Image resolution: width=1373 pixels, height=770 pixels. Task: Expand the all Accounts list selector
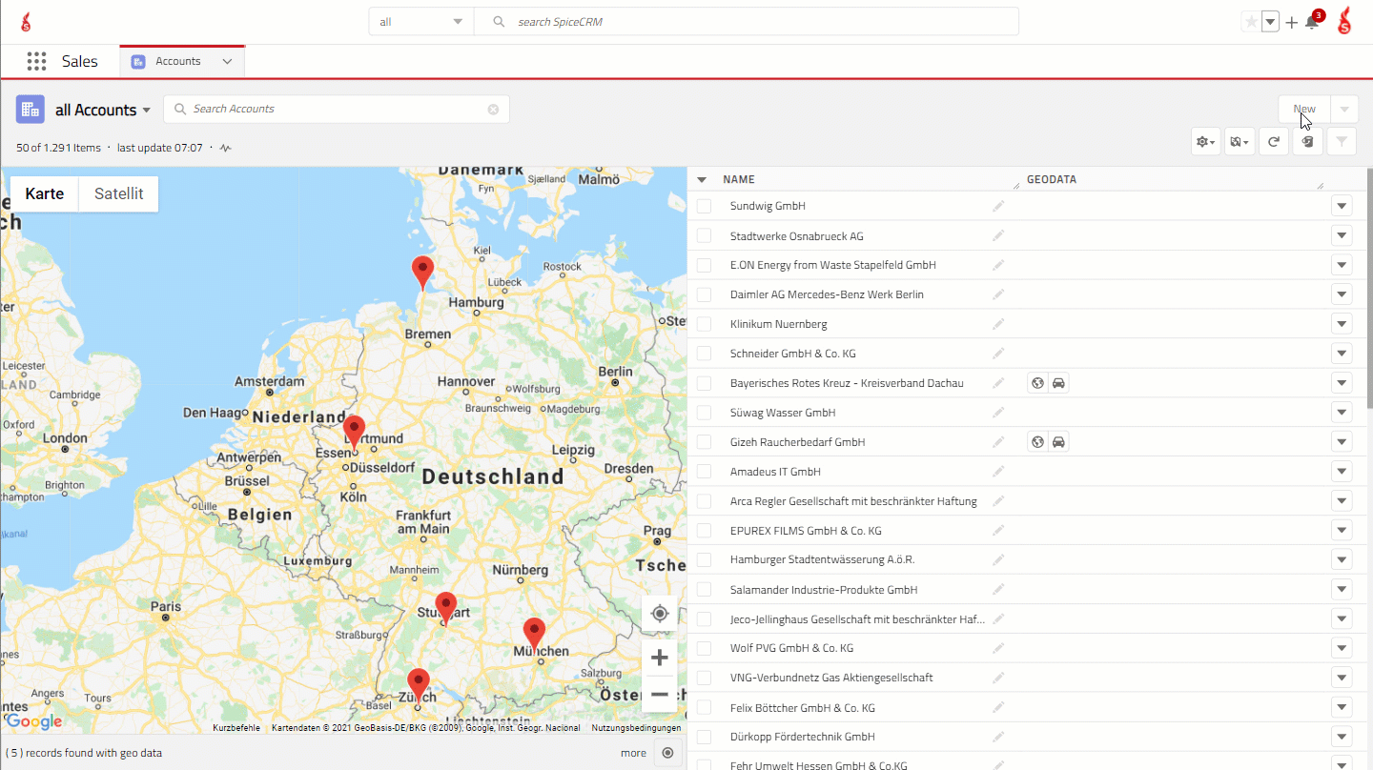(x=103, y=110)
